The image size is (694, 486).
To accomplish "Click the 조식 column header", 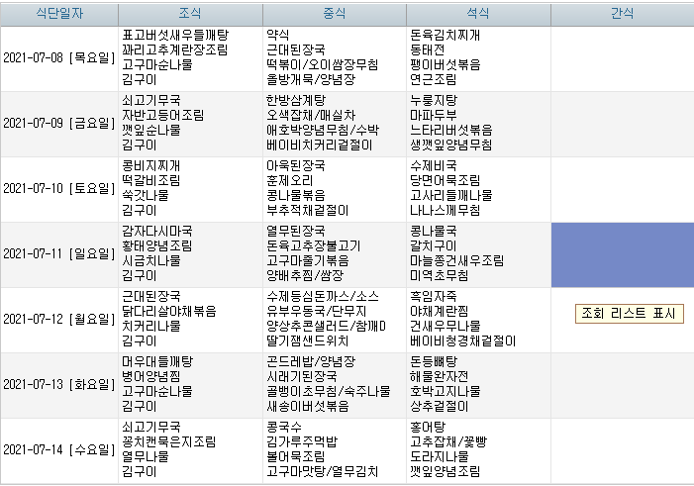I will tap(189, 14).
